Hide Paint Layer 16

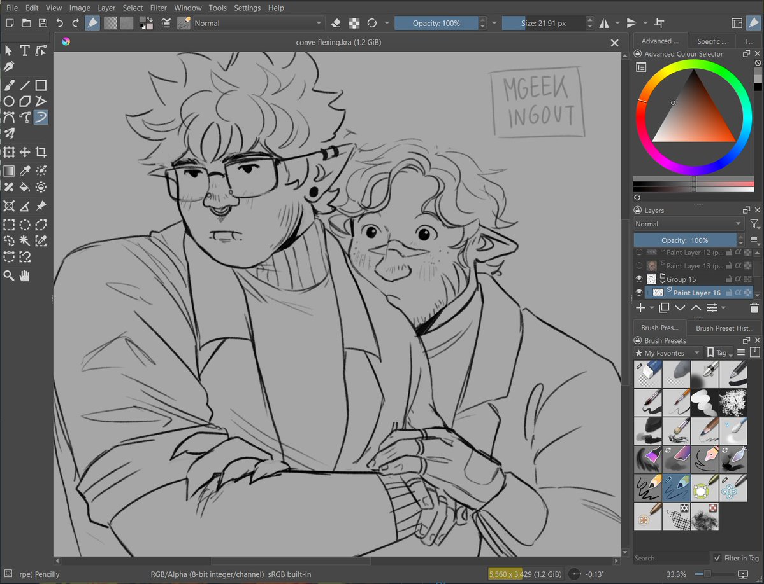[638, 292]
